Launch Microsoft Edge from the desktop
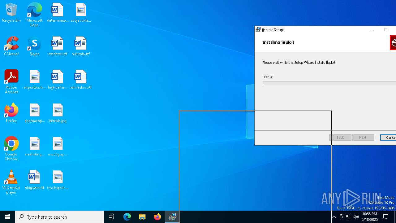The width and height of the screenshot is (396, 223). 34,15
